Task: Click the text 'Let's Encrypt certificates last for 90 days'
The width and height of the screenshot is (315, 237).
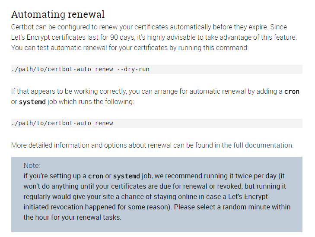Action: (x=73, y=37)
